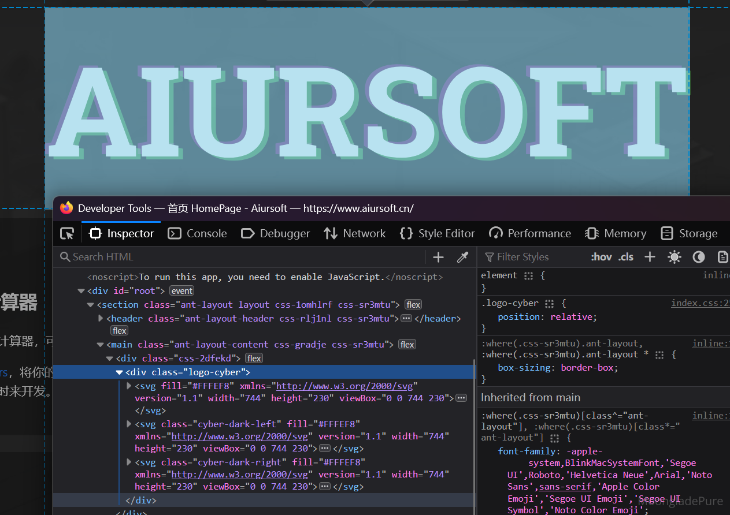Click the ellipsis badge in header element
The image size is (730, 515).
click(x=406, y=319)
